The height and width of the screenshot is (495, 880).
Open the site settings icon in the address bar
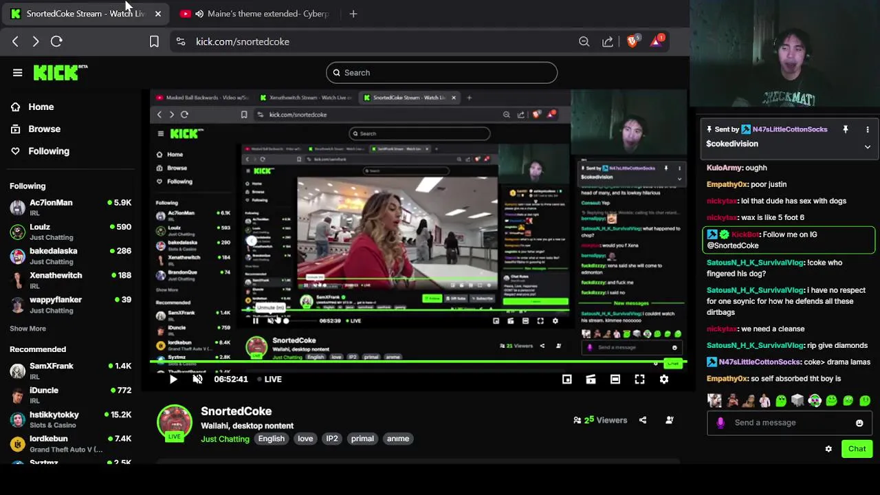(180, 41)
